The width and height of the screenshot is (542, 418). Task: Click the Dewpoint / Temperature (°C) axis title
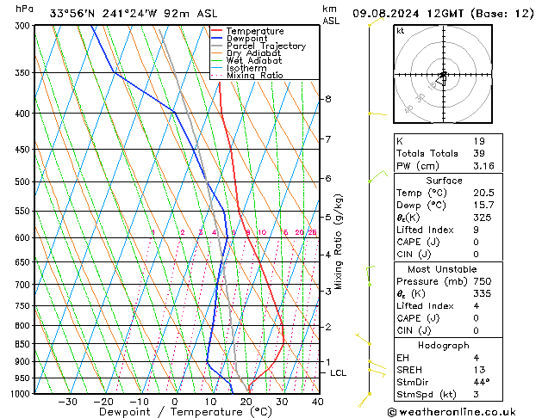(185, 412)
